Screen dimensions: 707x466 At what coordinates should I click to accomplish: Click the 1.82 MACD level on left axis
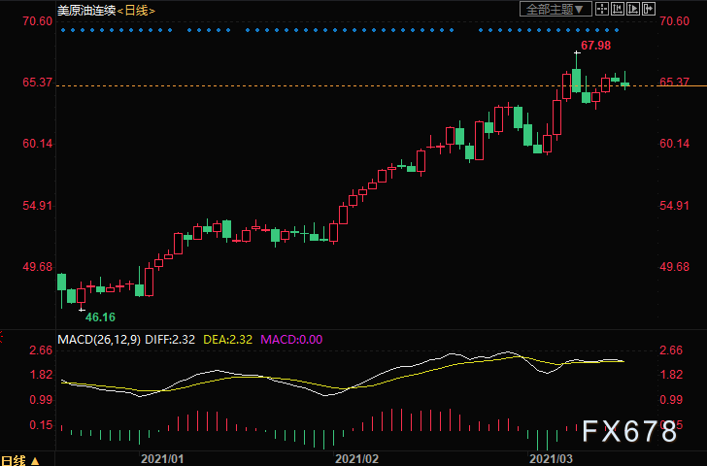pyautogui.click(x=41, y=375)
